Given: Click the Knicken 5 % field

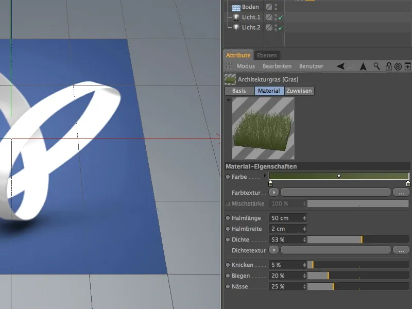Looking at the screenshot, I should point(285,265).
